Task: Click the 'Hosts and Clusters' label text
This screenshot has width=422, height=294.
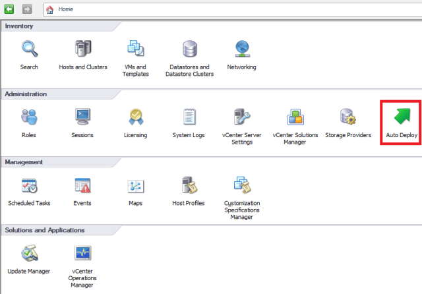Action: click(83, 67)
